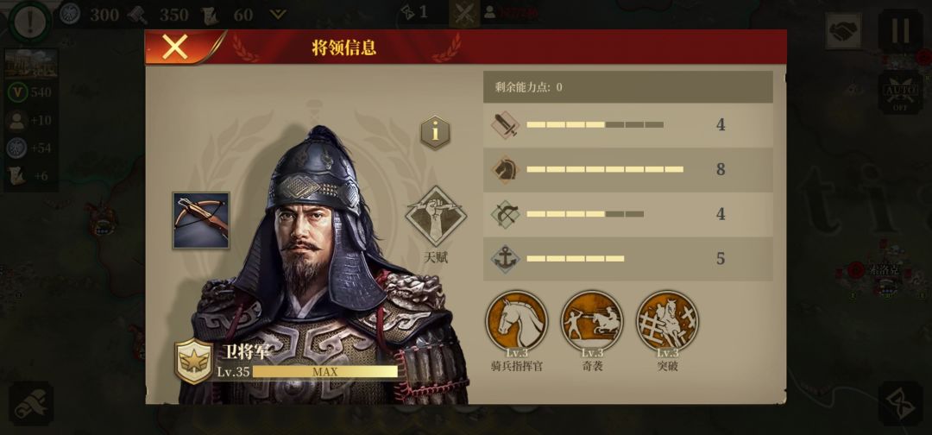Click the artillery attribute icon
932x435 pixels.
click(505, 215)
